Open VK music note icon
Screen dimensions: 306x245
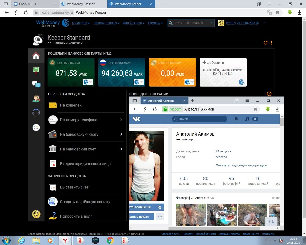tap(247, 119)
